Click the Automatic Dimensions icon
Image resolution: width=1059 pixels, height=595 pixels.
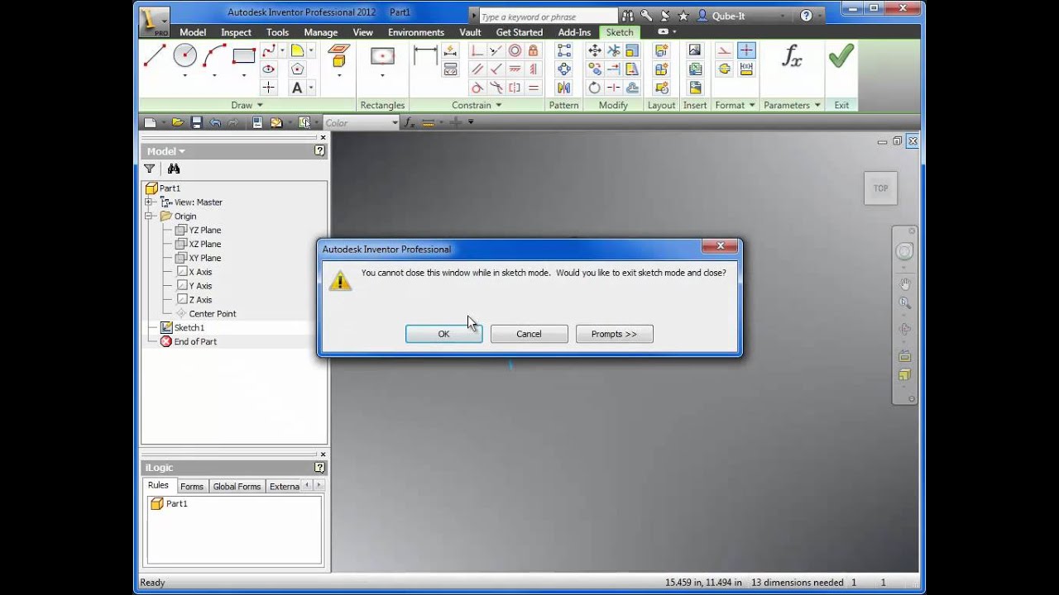(x=450, y=51)
